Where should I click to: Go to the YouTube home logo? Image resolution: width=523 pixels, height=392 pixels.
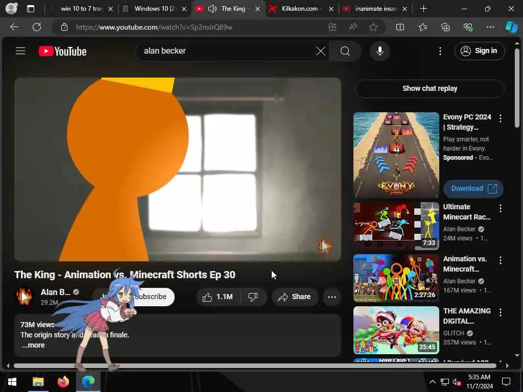[x=62, y=51]
